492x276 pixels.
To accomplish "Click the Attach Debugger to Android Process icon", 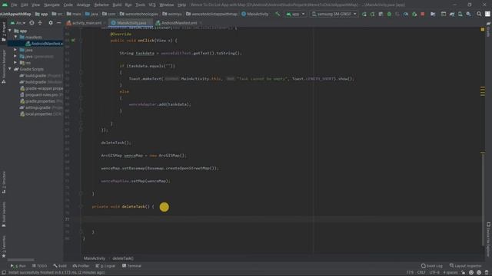I will tap(414, 14).
